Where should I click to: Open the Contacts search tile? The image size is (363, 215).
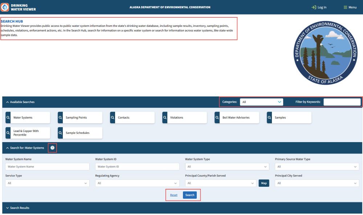[132, 117]
